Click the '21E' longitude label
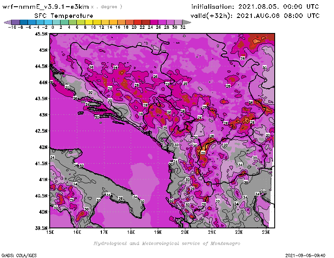 pos(212,232)
